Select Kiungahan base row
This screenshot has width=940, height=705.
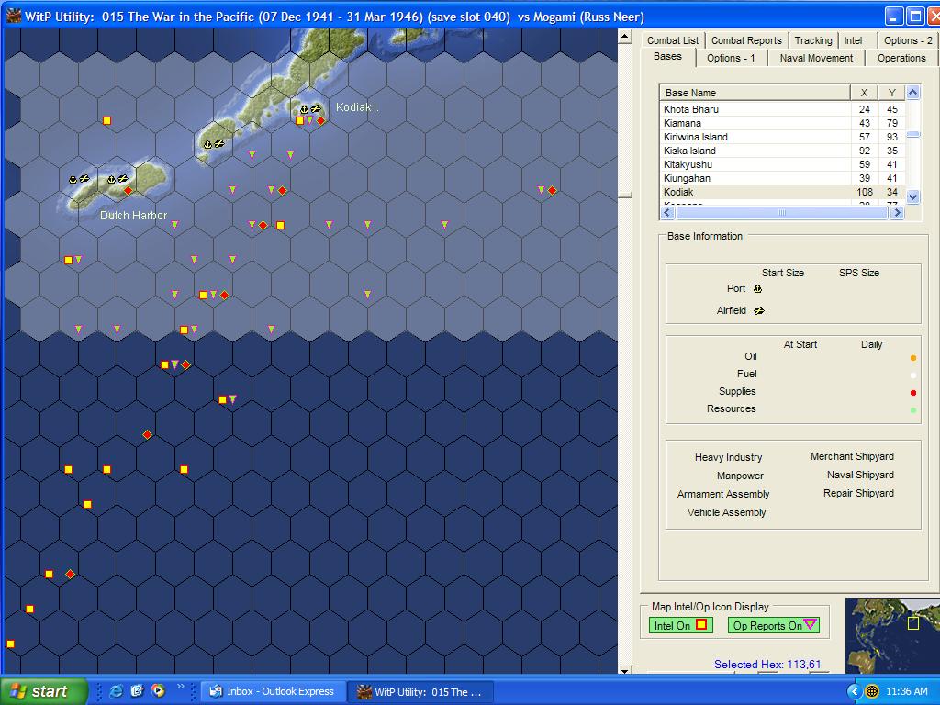coord(782,178)
